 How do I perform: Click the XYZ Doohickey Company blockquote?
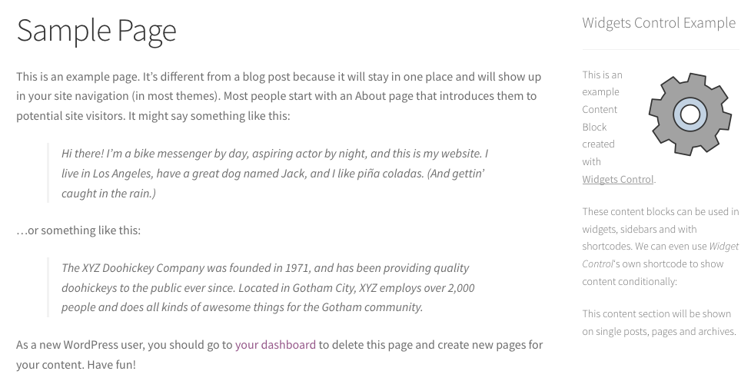click(x=268, y=287)
